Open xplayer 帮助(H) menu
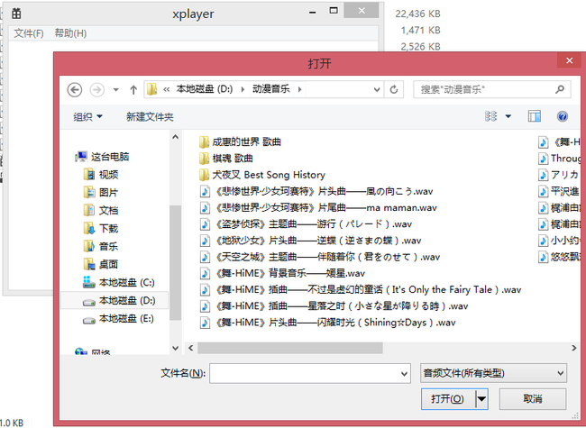The width and height of the screenshot is (586, 428). pos(70,33)
